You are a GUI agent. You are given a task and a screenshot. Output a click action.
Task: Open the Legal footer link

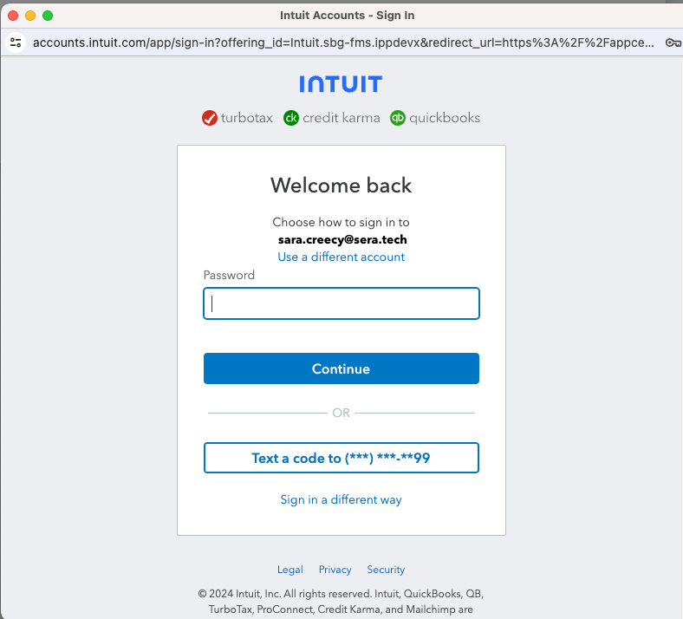[290, 570]
